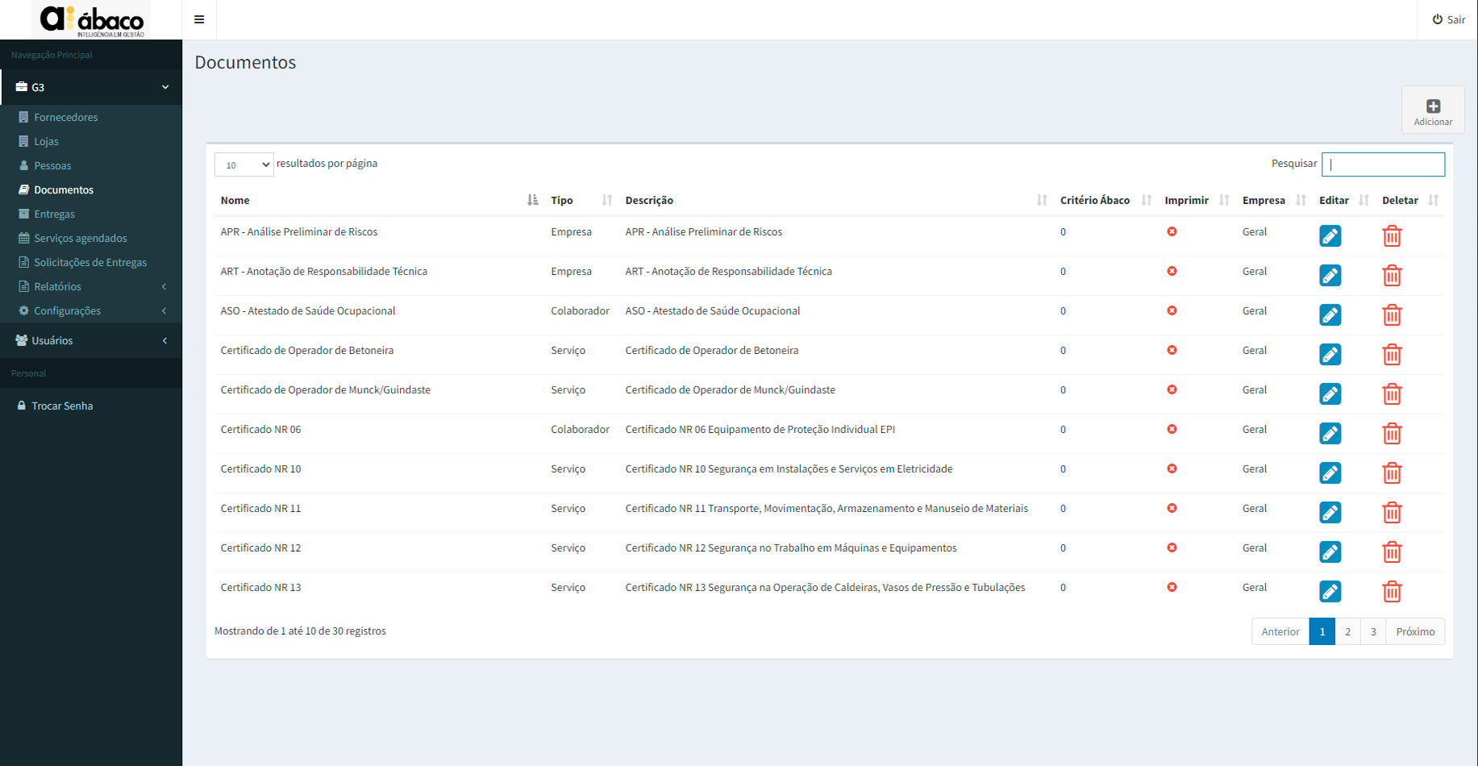Select Documentos in the sidebar
Image resolution: width=1478 pixels, height=766 pixels.
point(64,189)
